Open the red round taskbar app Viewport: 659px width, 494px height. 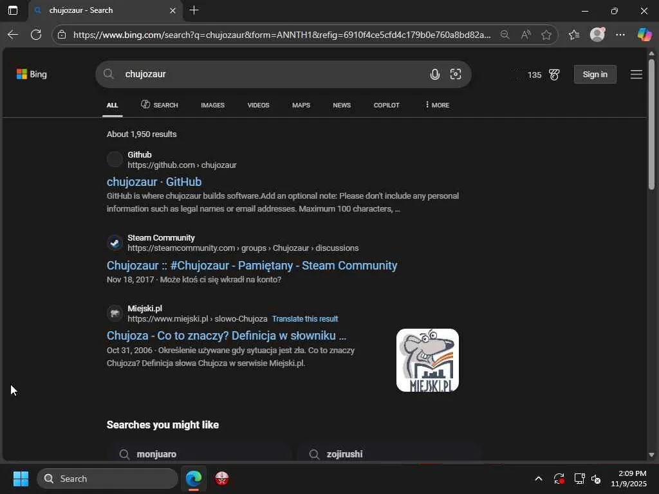tap(222, 479)
